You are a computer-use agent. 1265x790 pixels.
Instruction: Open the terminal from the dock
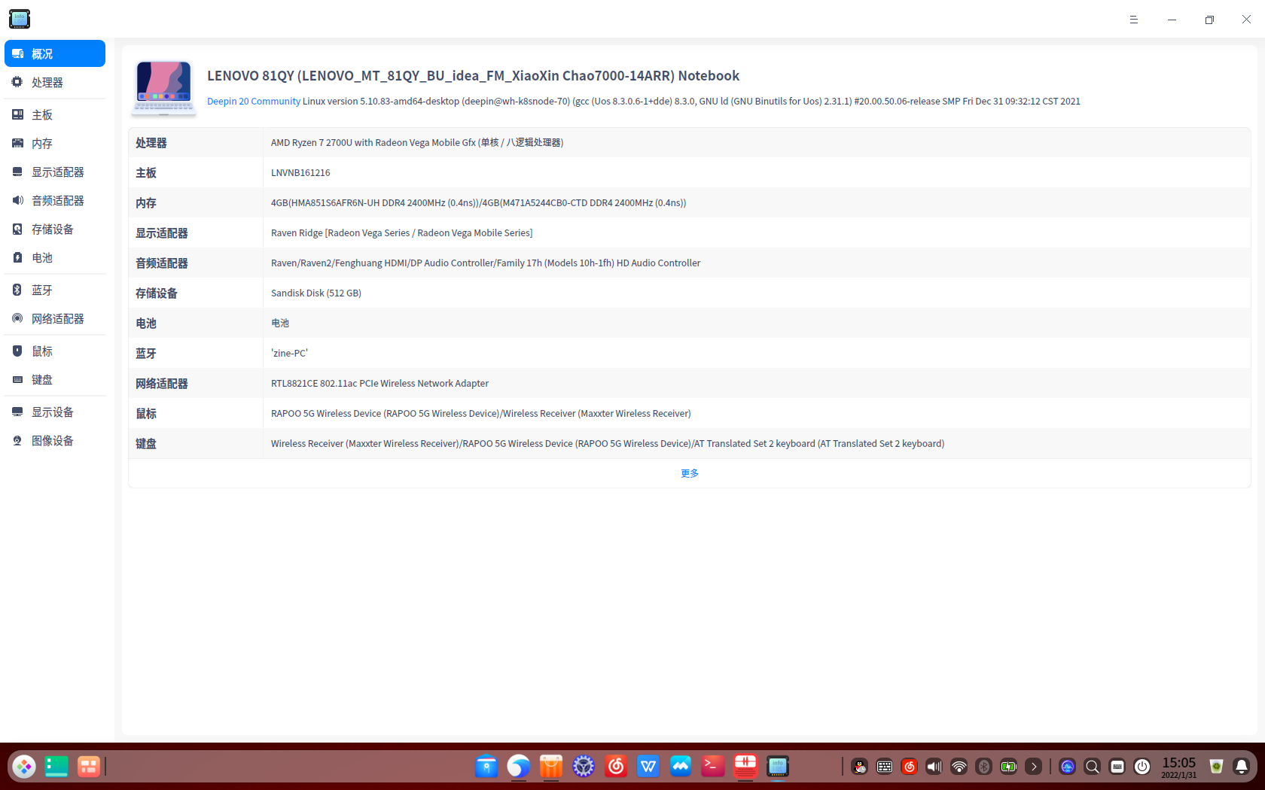click(712, 766)
